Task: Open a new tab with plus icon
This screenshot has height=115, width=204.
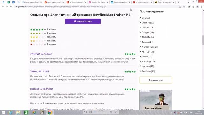Action: coord(178,2)
